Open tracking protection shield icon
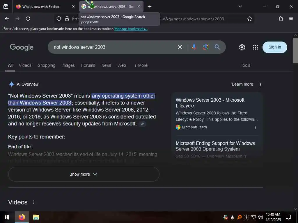 point(59,19)
